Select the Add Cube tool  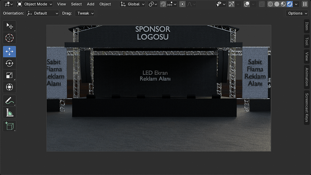click(x=9, y=126)
